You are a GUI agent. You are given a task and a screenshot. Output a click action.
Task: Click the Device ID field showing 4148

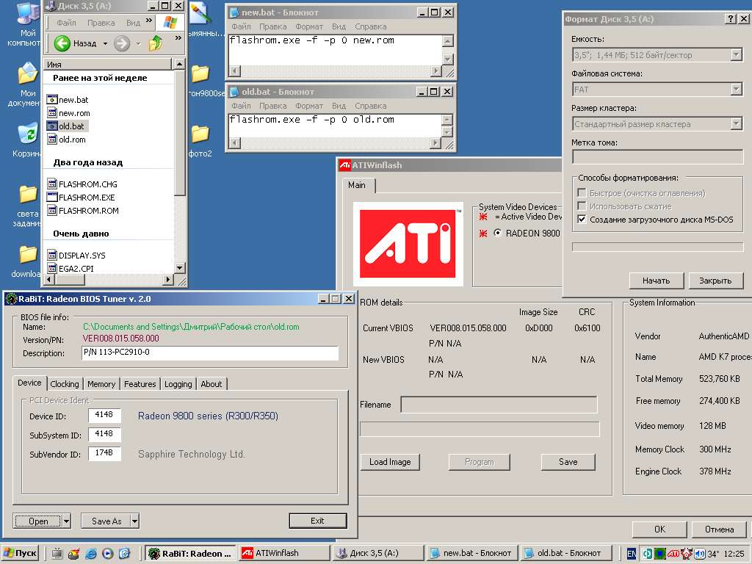pyautogui.click(x=104, y=416)
